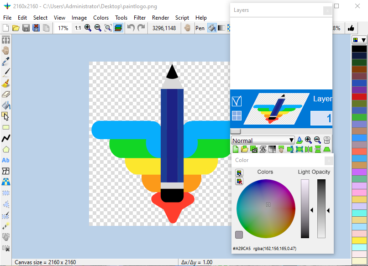
Task: Open the Render menu
Action: point(160,18)
